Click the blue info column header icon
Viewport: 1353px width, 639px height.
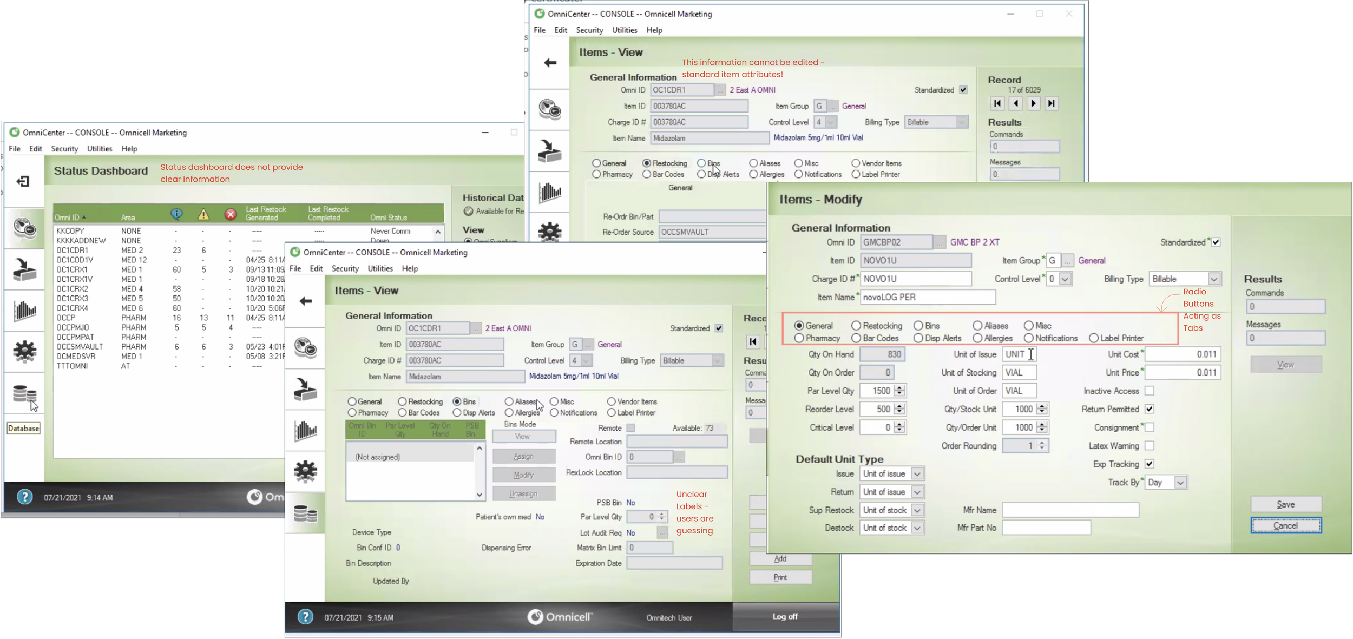pyautogui.click(x=176, y=214)
